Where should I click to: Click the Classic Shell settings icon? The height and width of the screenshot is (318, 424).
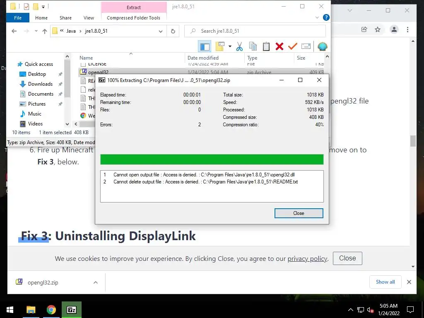pos(322,46)
